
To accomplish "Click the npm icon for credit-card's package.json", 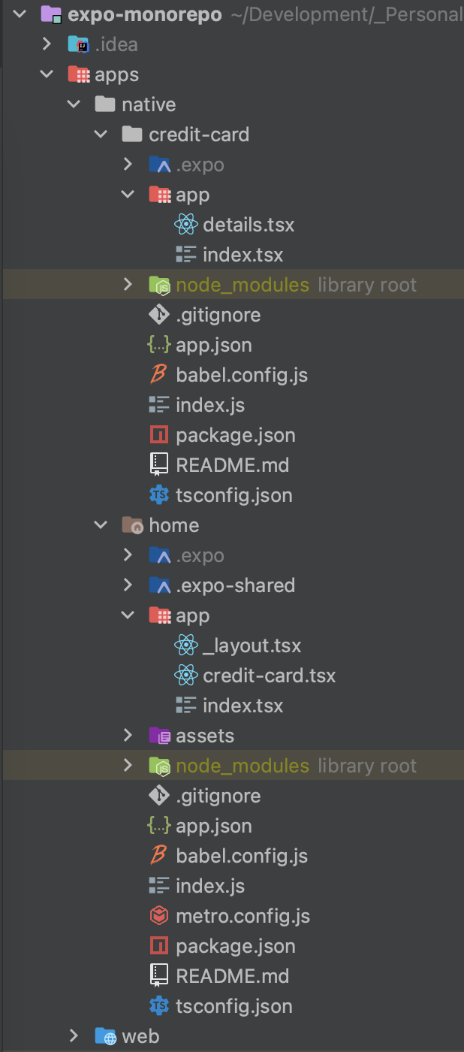I will pos(158,434).
